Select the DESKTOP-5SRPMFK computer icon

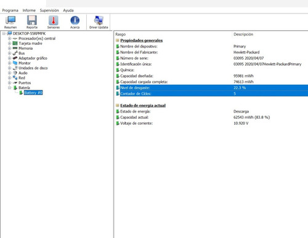9,33
